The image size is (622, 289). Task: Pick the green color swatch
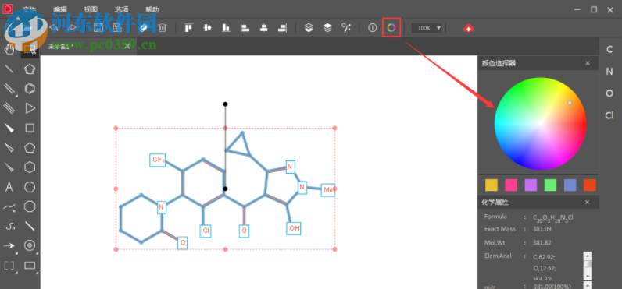(550, 185)
